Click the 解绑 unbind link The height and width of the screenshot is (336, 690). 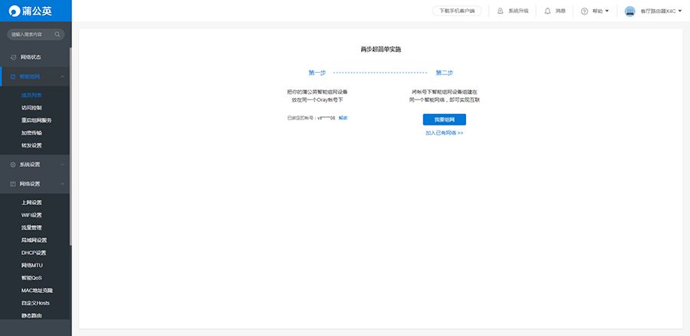[343, 118]
